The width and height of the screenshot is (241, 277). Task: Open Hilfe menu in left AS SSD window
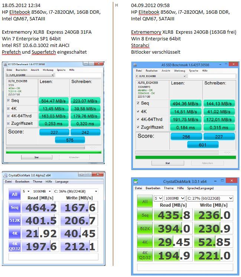click(x=72, y=70)
